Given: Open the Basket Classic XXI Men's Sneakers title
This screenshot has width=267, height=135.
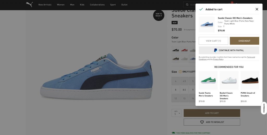Looking at the screenshot, I should click(x=226, y=96).
